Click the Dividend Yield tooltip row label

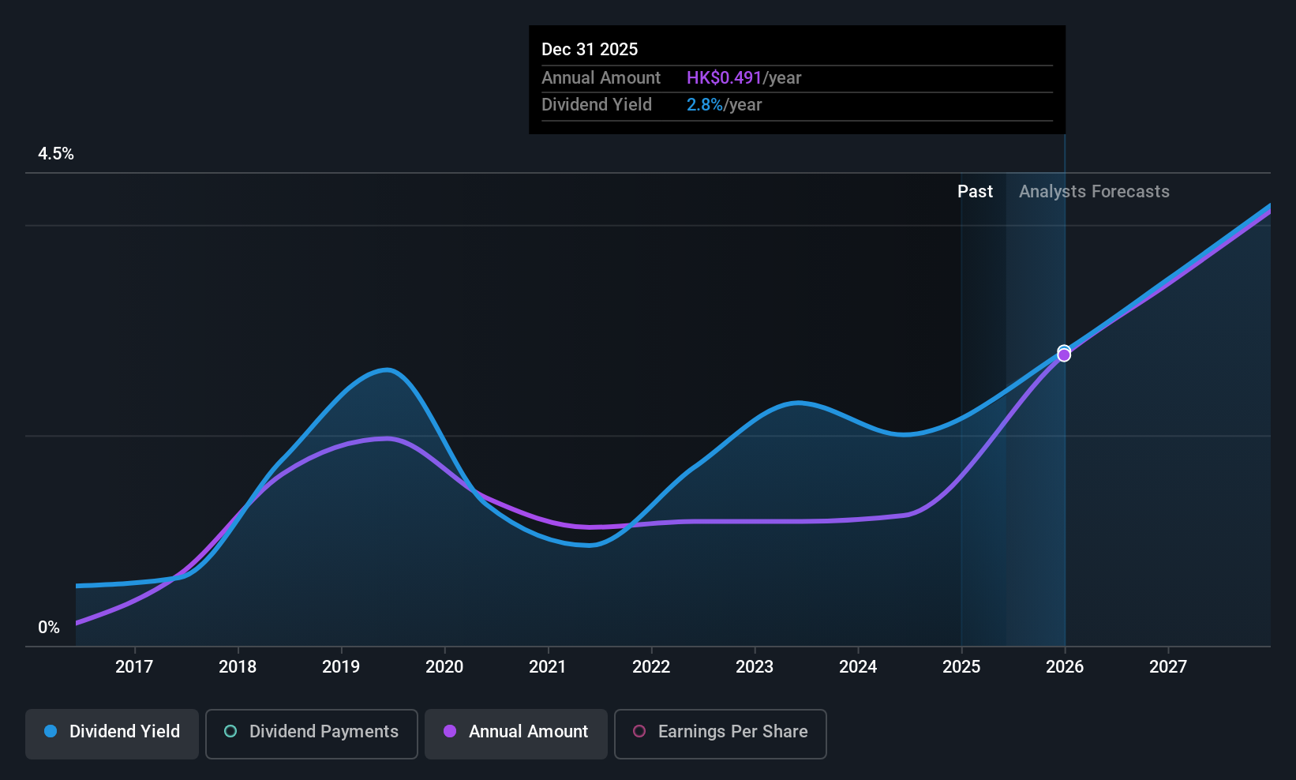click(x=597, y=104)
